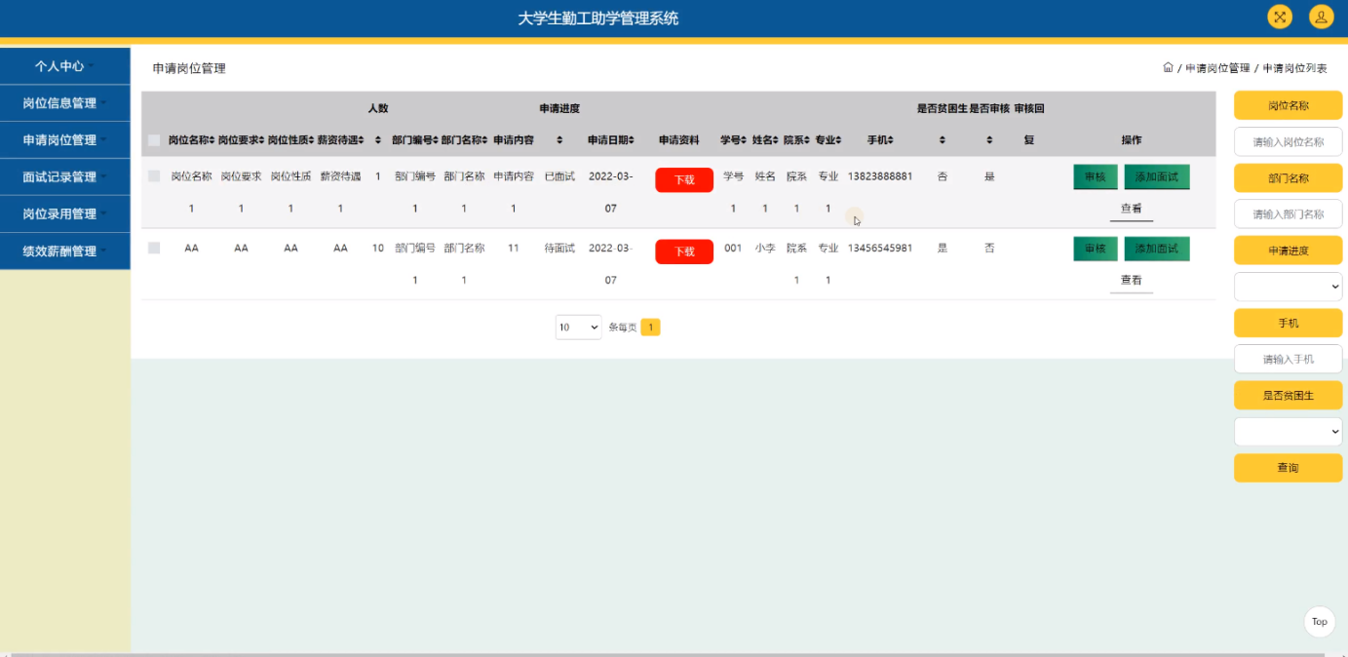Click the home breadcrumb icon above the table
Viewport: 1348px width, 657px height.
(x=1167, y=67)
